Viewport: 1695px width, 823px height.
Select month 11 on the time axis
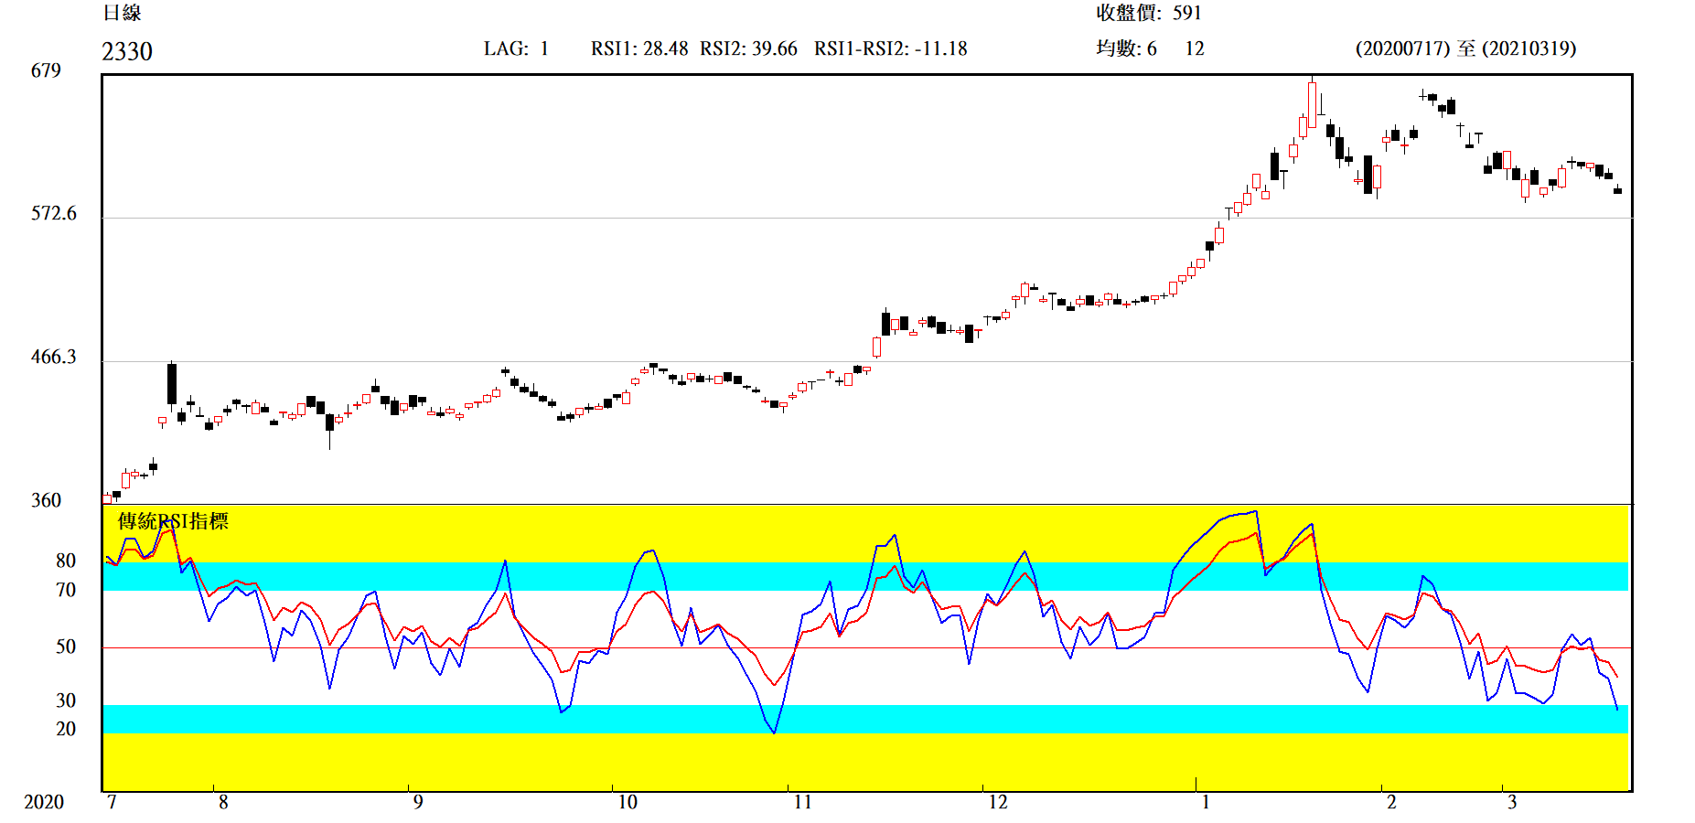pos(802,802)
